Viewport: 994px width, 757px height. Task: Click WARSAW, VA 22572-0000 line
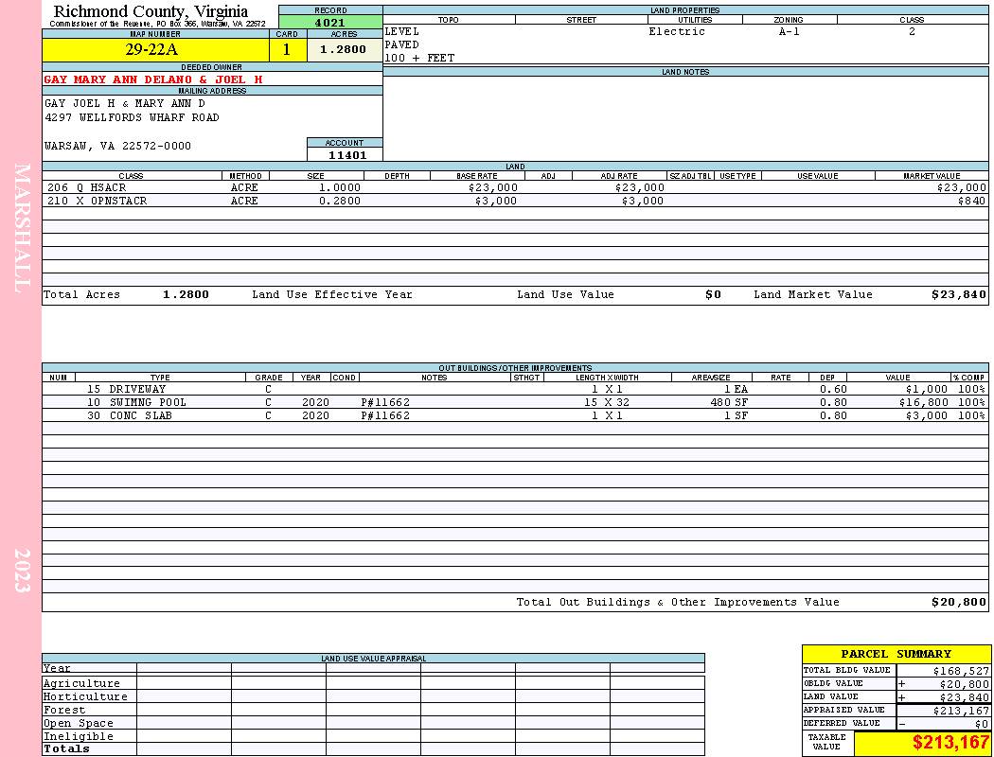tap(117, 146)
